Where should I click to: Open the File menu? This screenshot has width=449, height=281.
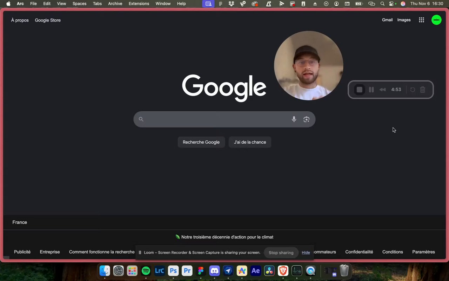click(x=33, y=4)
